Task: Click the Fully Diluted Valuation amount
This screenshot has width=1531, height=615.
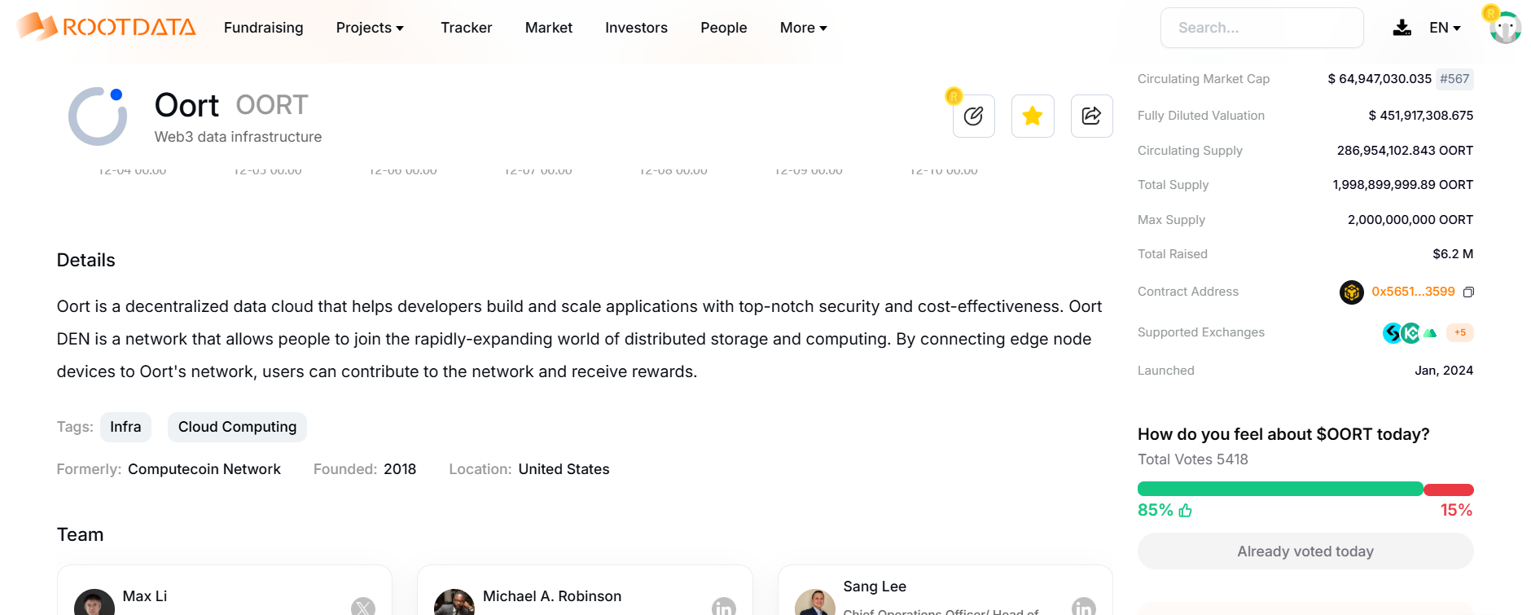Action: 1421,116
